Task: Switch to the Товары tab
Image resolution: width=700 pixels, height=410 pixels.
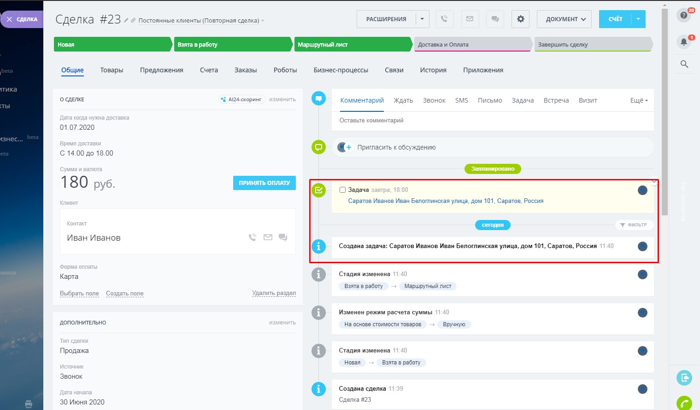Action: [112, 70]
